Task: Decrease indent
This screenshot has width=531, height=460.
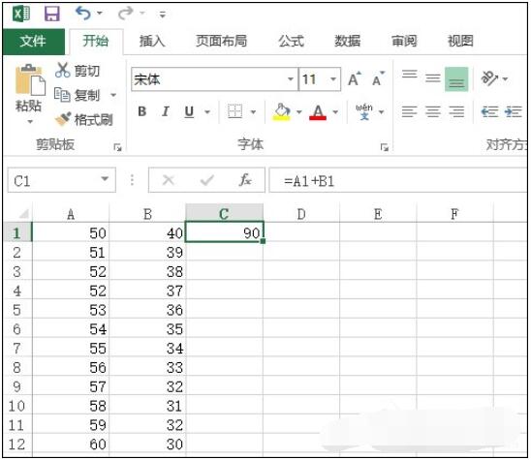Action: [489, 111]
